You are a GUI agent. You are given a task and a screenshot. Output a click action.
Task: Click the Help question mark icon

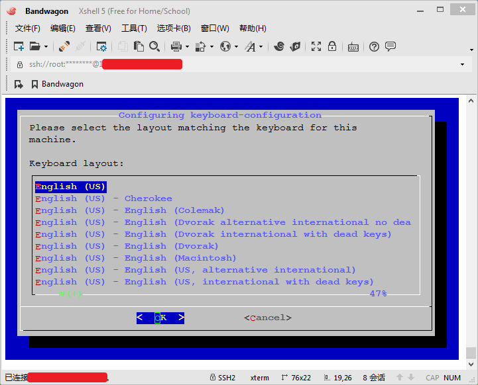pyautogui.click(x=374, y=46)
